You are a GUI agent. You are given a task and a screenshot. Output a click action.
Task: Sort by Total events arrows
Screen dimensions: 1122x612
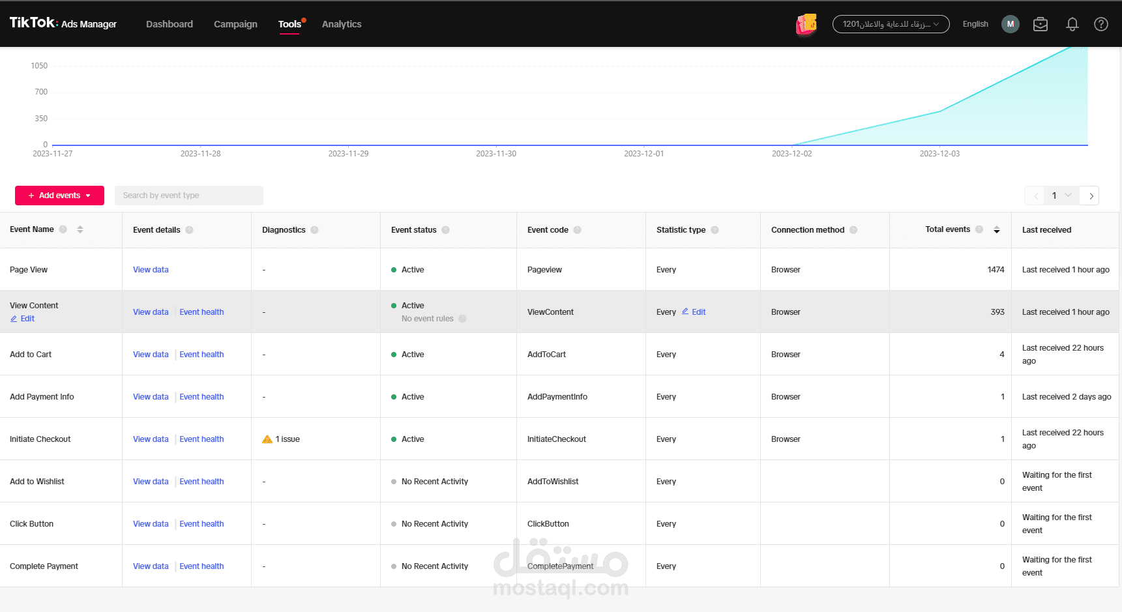(997, 229)
